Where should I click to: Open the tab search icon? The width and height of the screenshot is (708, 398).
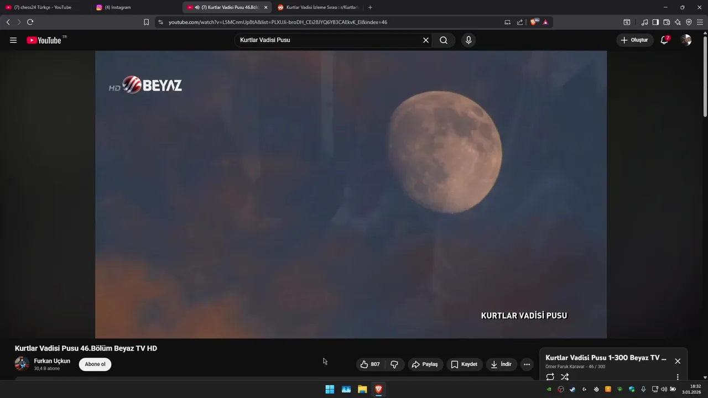coord(627,22)
